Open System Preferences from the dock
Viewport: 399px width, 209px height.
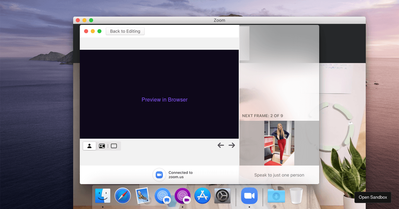222,195
